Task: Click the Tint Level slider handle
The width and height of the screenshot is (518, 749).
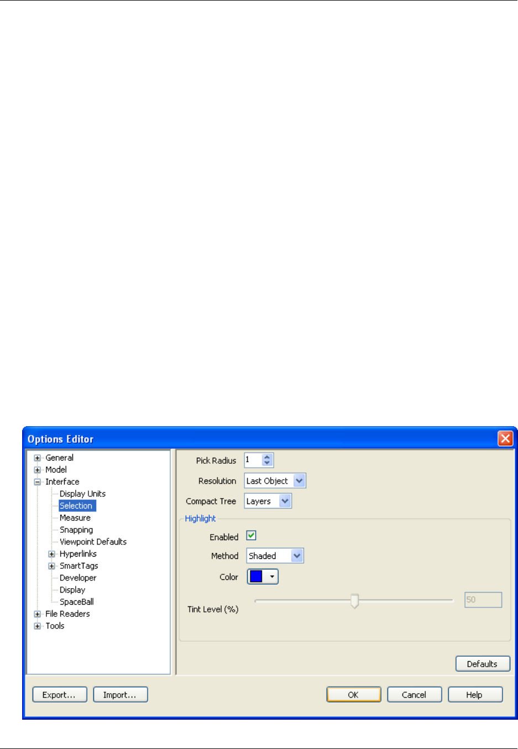Action: pos(355,601)
